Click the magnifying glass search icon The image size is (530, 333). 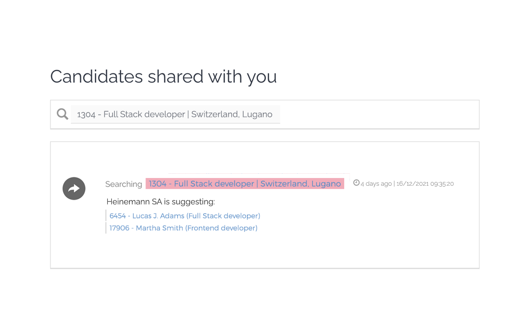point(63,114)
